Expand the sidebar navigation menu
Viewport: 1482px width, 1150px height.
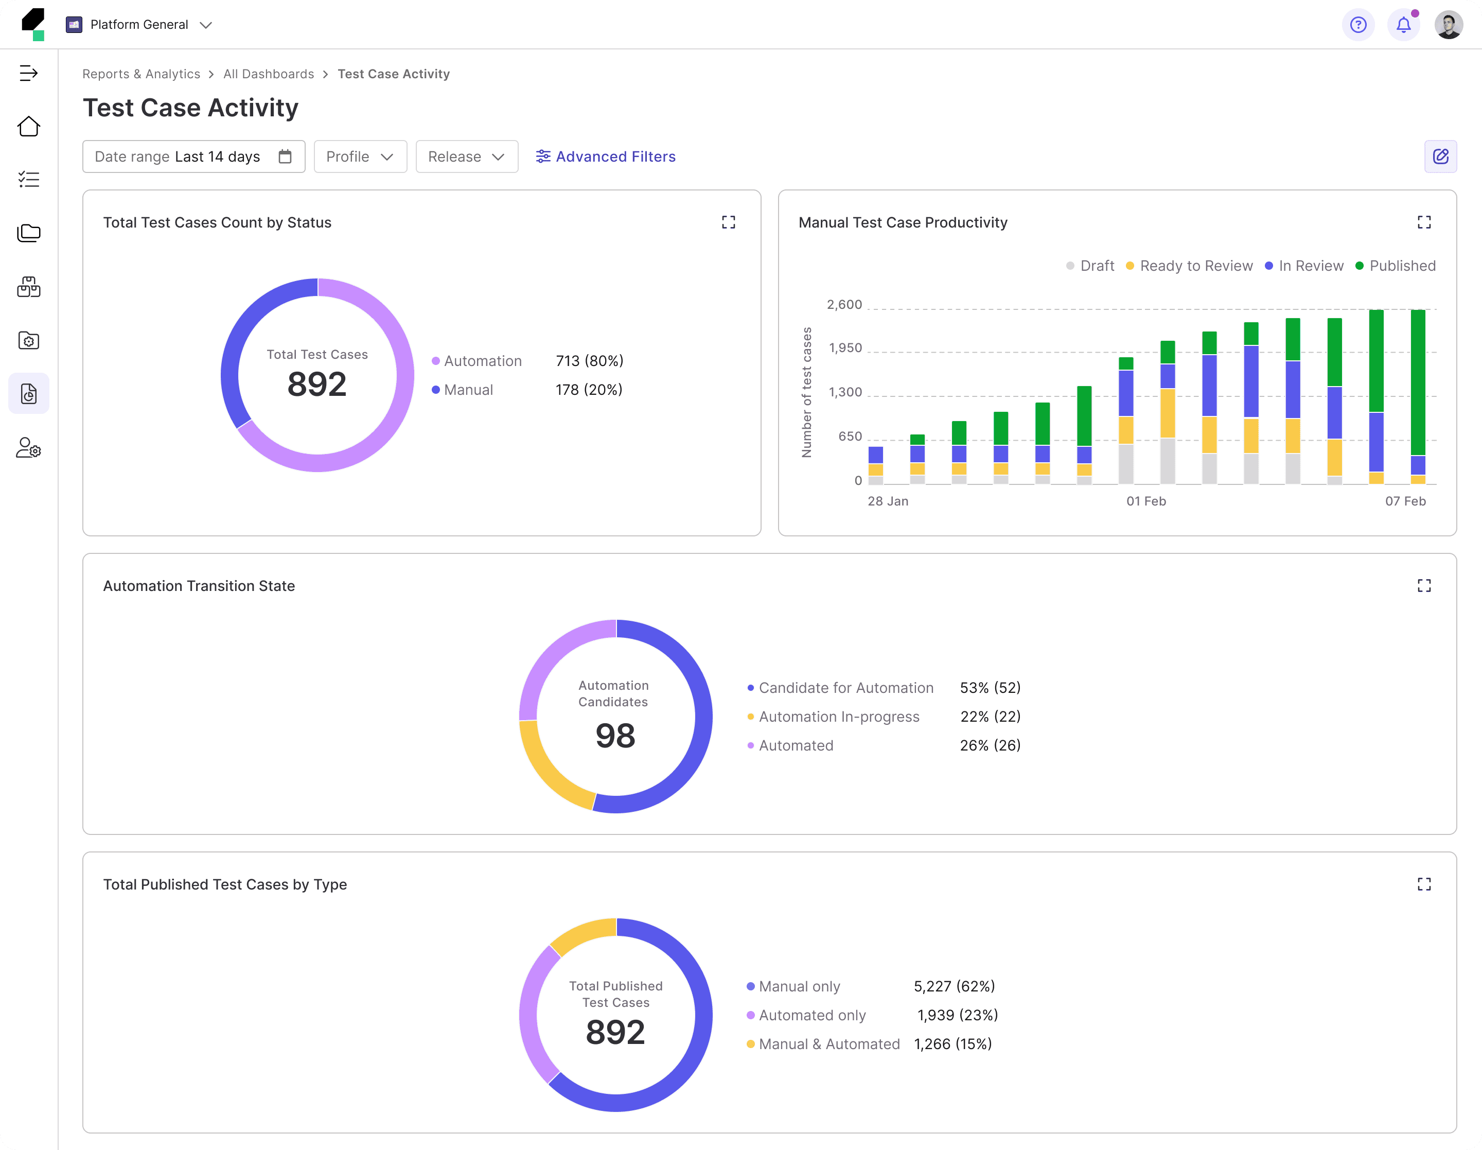(28, 73)
